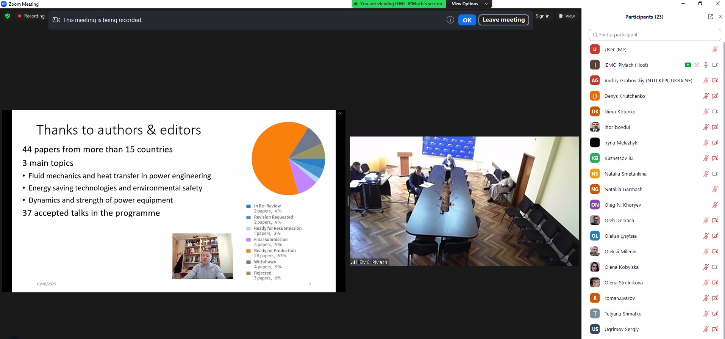
Task: Click the divider handle between shared screen and video
Action: [x=348, y=201]
